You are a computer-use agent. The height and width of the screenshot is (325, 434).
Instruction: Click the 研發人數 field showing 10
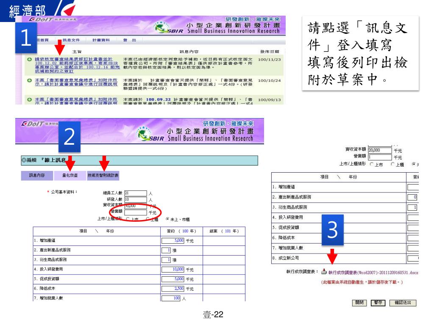pyautogui.click(x=135, y=199)
